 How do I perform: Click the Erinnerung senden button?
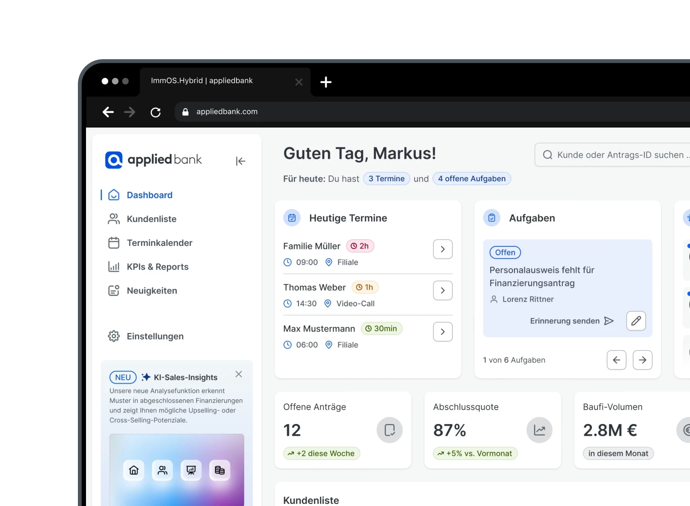point(564,321)
